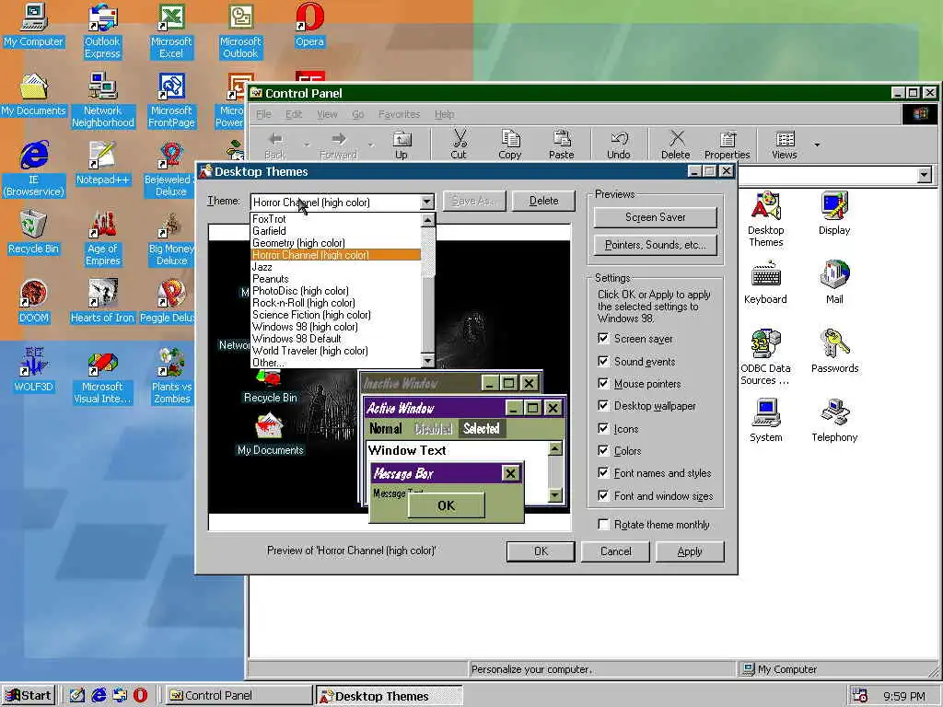Choose Science Fiction (high color) theme
The image size is (943, 707).
[x=335, y=315]
